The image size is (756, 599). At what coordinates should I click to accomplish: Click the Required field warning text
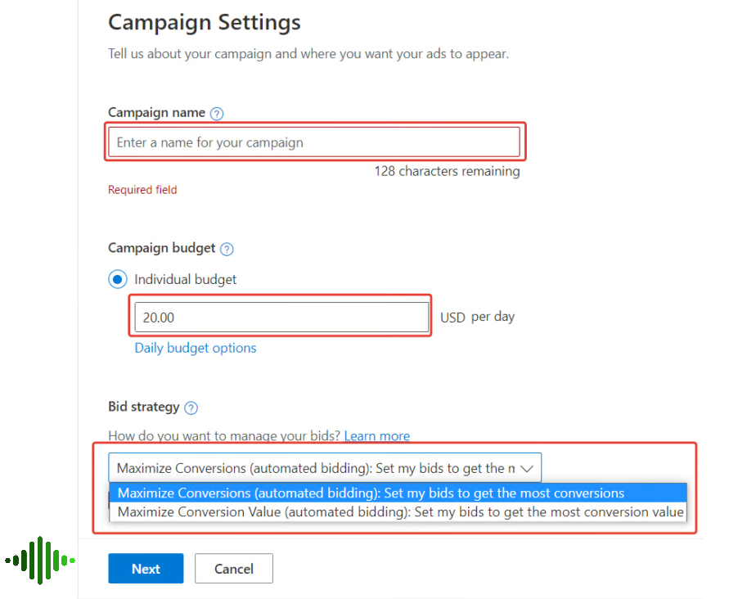tap(142, 189)
